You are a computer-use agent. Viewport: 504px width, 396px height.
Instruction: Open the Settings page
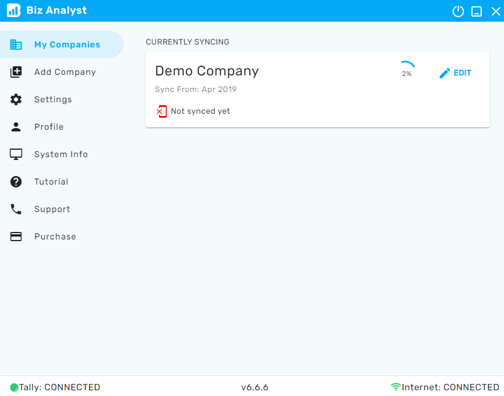pos(62,99)
